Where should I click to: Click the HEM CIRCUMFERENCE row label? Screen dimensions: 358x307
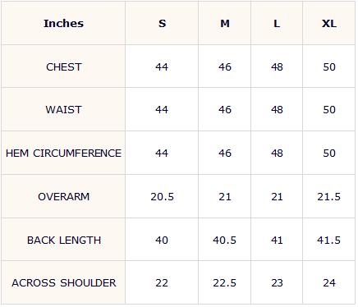tap(63, 153)
